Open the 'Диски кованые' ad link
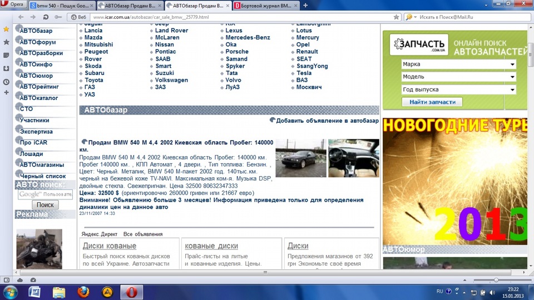Viewport: 534px width, 300px height. click(110, 246)
